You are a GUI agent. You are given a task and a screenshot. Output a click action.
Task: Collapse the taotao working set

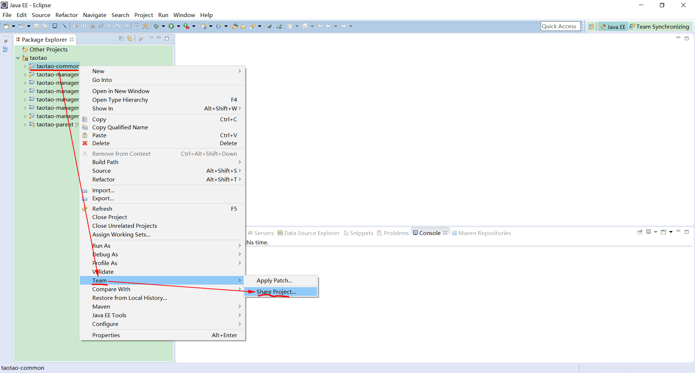coord(18,58)
